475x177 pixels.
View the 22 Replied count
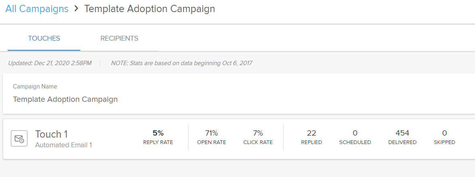coord(312,138)
